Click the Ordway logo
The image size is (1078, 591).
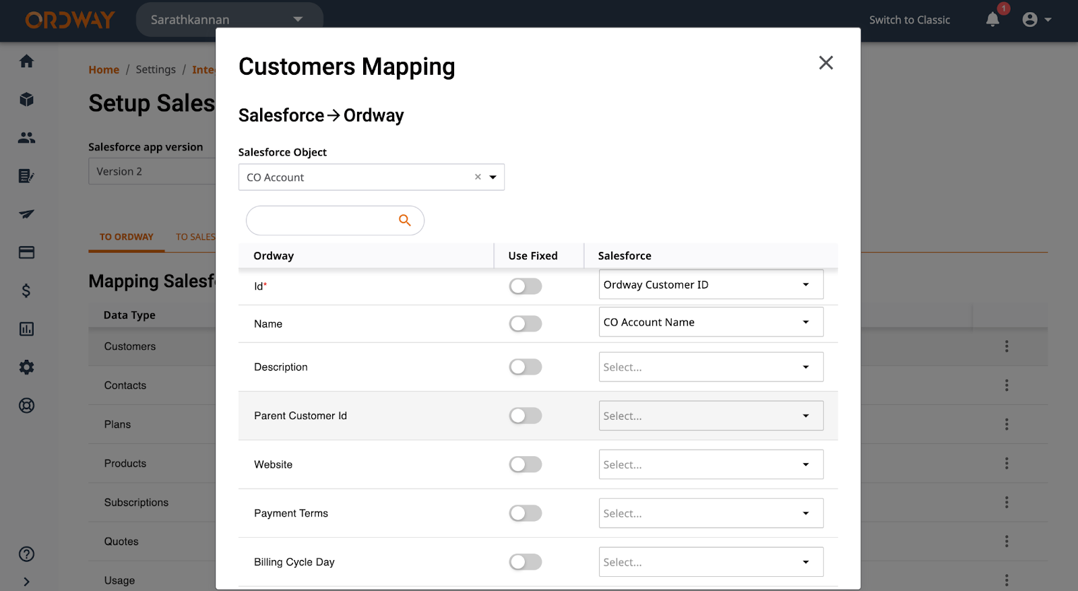click(x=70, y=20)
